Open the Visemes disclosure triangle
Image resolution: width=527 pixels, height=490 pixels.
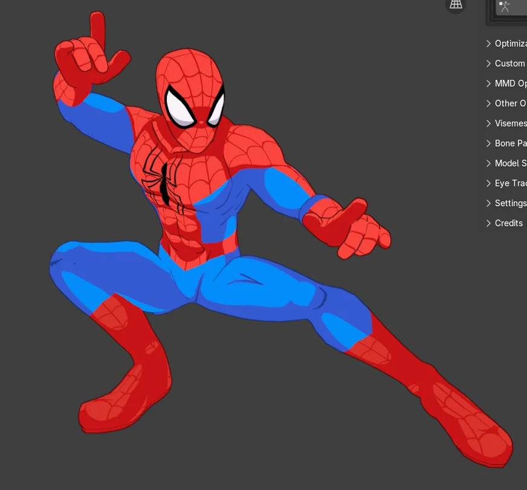point(488,123)
